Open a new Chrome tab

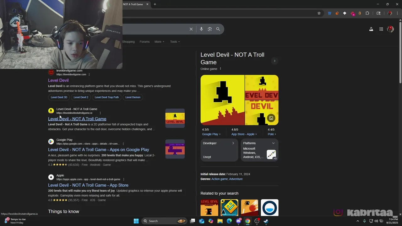(x=155, y=4)
